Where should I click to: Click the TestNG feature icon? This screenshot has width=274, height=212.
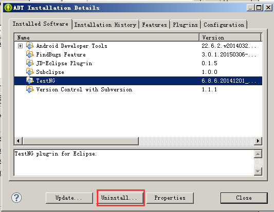click(30, 81)
